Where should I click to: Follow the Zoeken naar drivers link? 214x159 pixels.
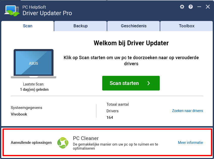pyautogui.click(x=188, y=111)
